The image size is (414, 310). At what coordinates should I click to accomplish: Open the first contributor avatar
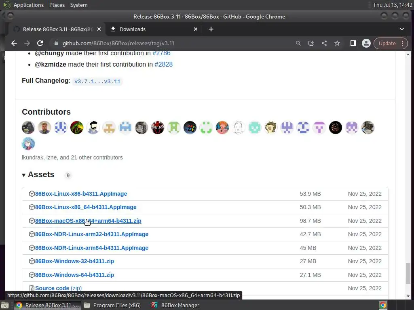point(28,128)
